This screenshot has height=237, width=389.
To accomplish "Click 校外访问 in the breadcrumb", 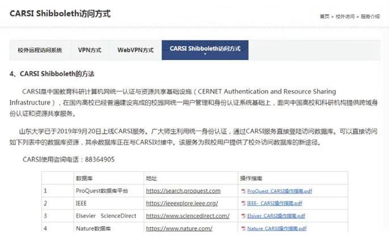I will (345, 16).
